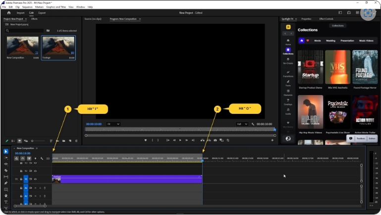Screen dimensions: 381x215
Task: Select the Track Select Forward tool
Action: click(6, 158)
